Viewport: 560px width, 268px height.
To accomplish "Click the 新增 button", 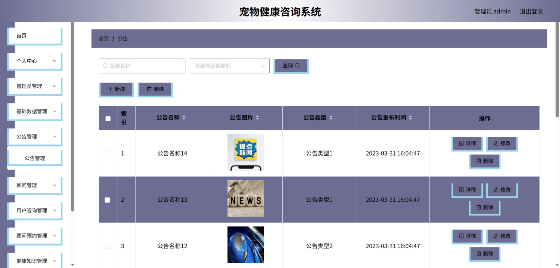I will coord(116,89).
